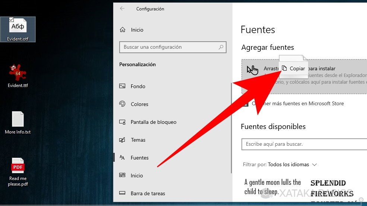Select the Read me please.pdf desktop file
The image size is (367, 206).
(x=18, y=172)
